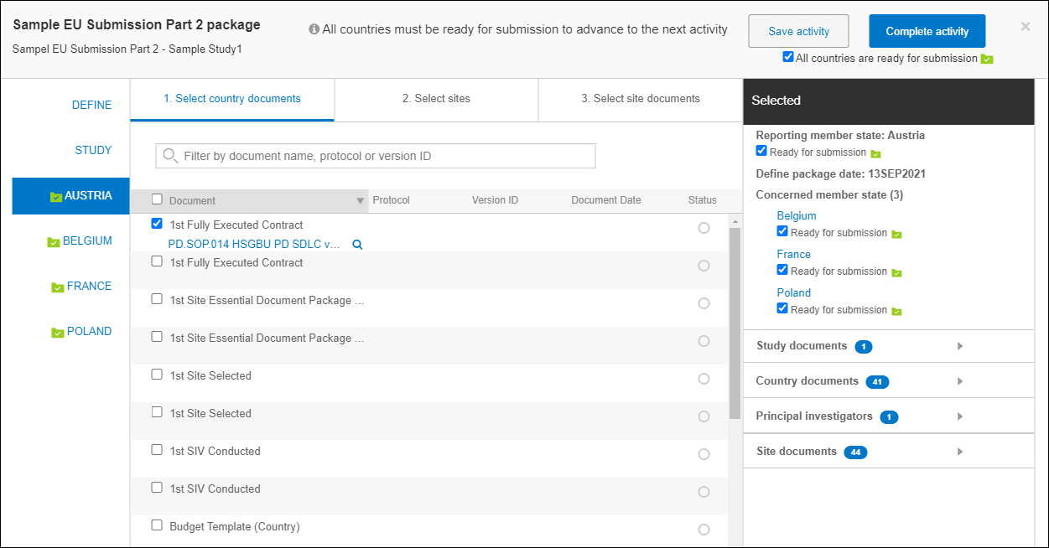The image size is (1049, 548).
Task: Click the green checkmark beside Belgium's ready status
Action: pyautogui.click(x=897, y=232)
